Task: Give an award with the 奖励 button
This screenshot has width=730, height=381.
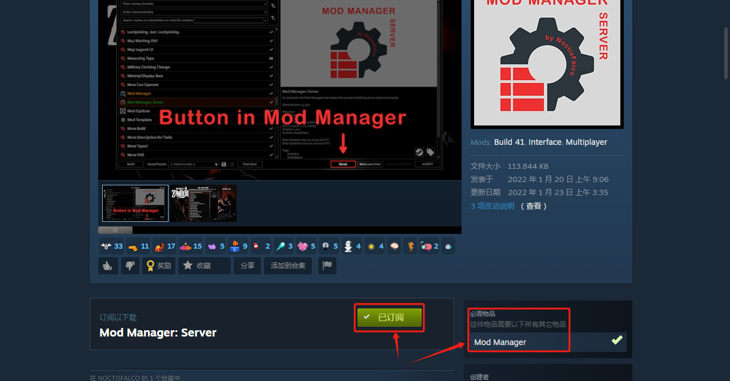Action: click(159, 265)
